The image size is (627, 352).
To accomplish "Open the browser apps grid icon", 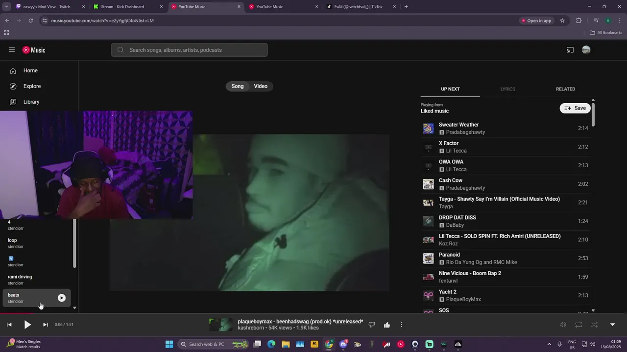I will [6, 33].
